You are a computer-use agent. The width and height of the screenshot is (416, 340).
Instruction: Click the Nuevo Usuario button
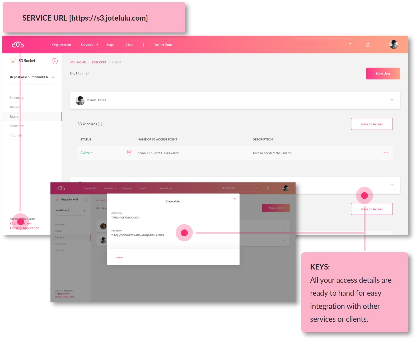click(x=276, y=208)
